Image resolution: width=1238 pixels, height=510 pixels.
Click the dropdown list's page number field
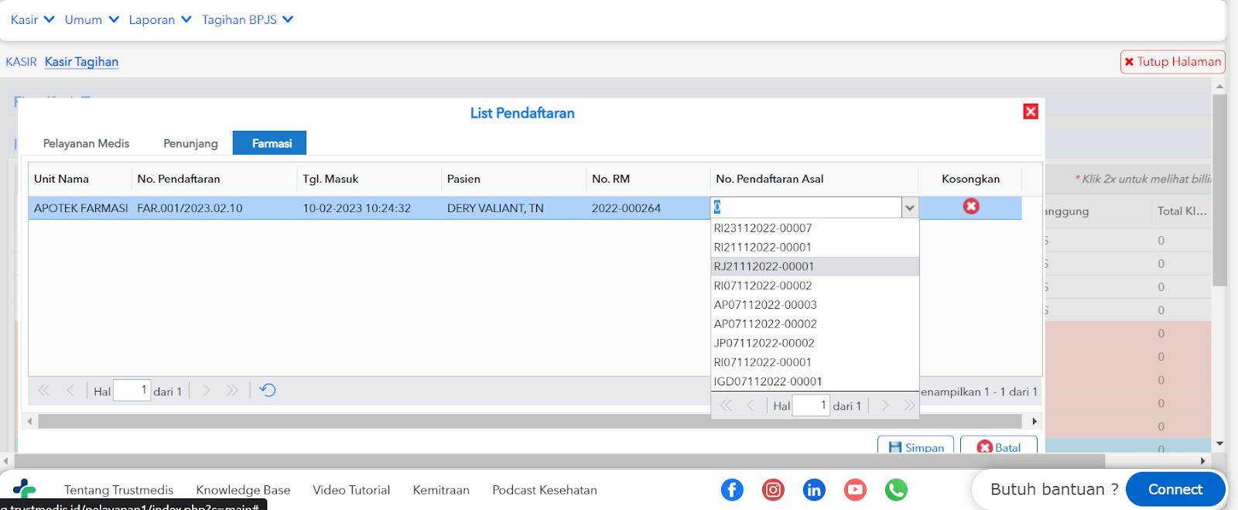pos(811,406)
